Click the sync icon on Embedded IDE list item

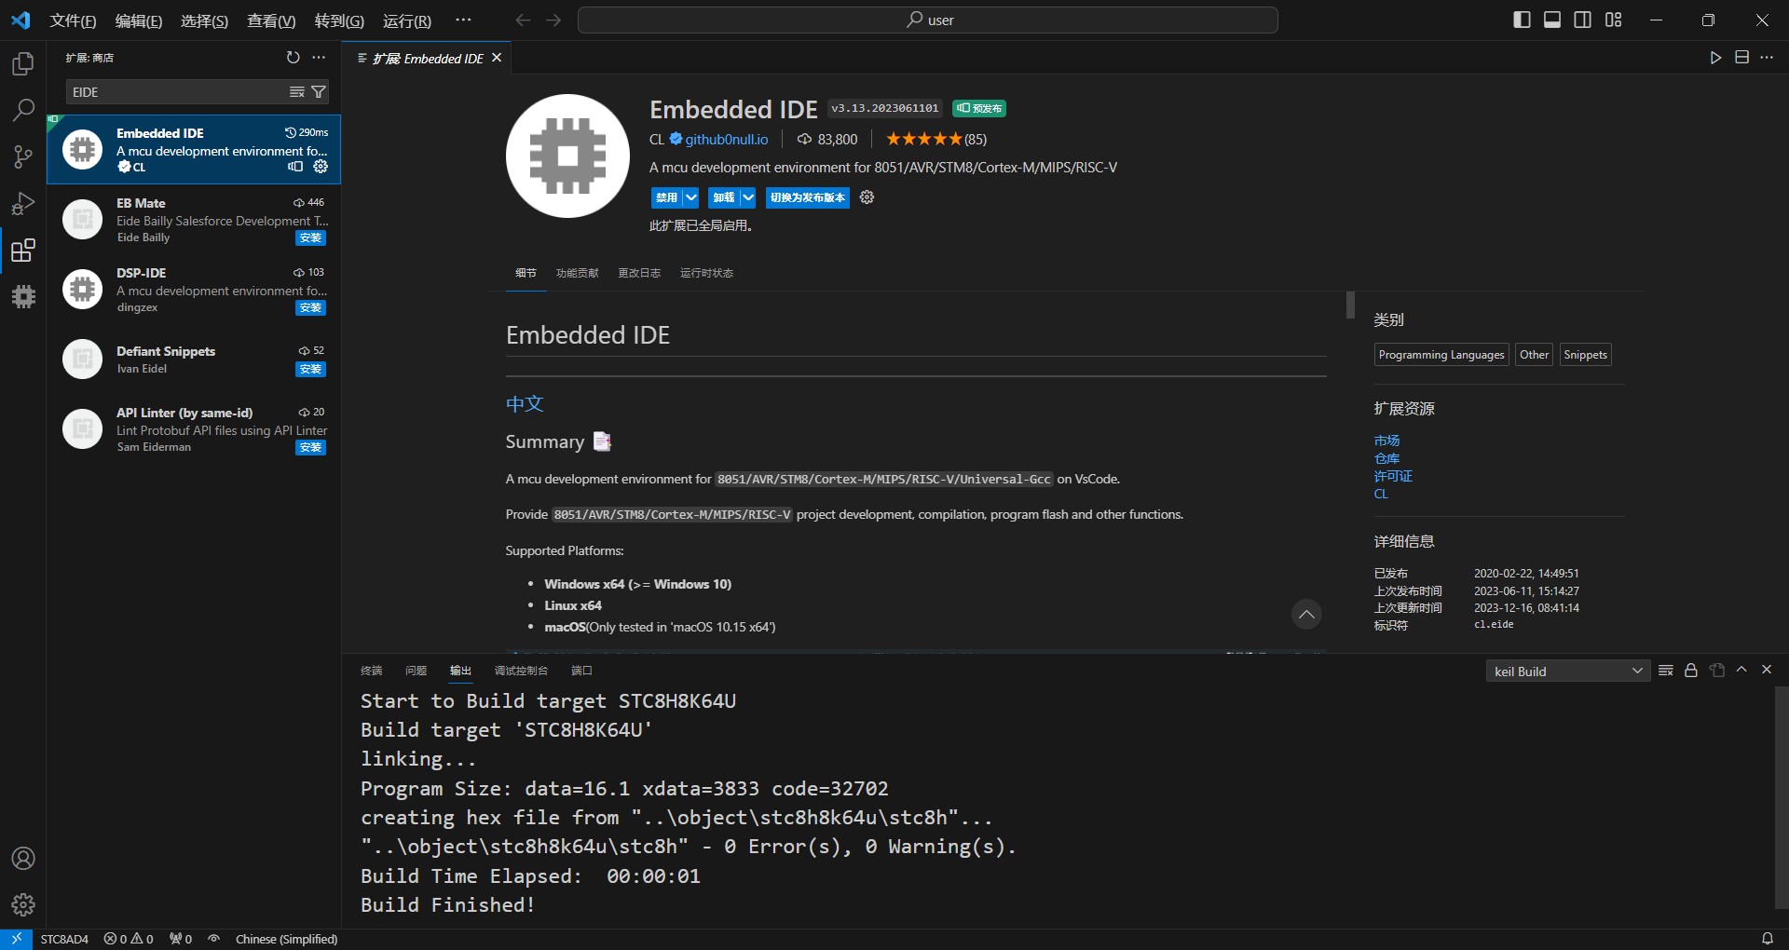click(x=295, y=167)
